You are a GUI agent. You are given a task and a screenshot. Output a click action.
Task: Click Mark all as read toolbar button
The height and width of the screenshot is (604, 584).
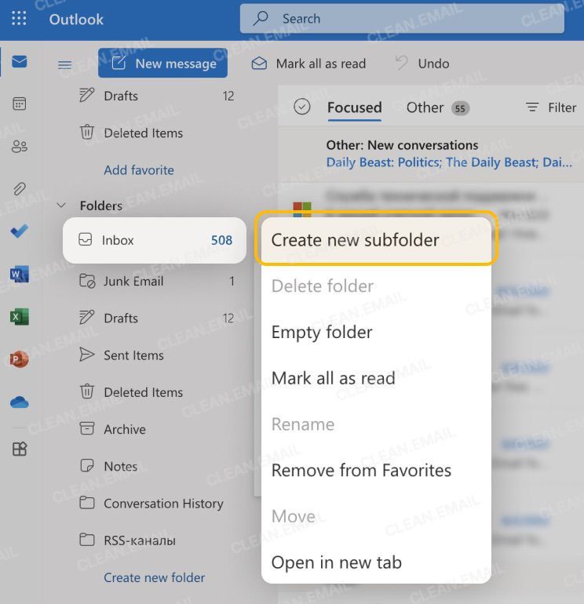pos(308,64)
